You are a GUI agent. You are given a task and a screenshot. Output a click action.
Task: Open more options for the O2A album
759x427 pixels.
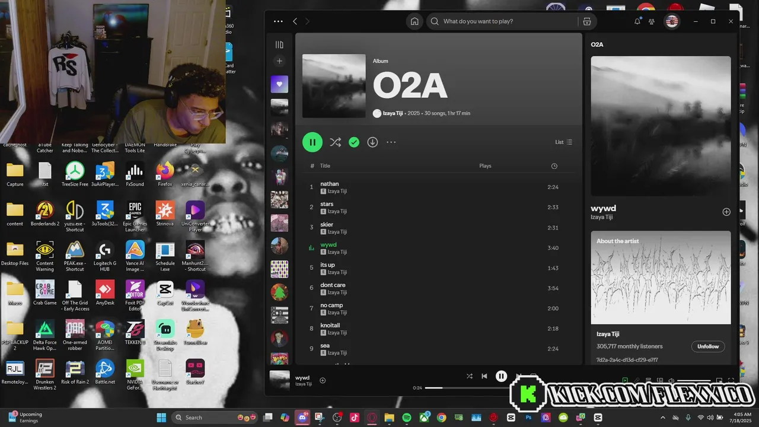[391, 142]
